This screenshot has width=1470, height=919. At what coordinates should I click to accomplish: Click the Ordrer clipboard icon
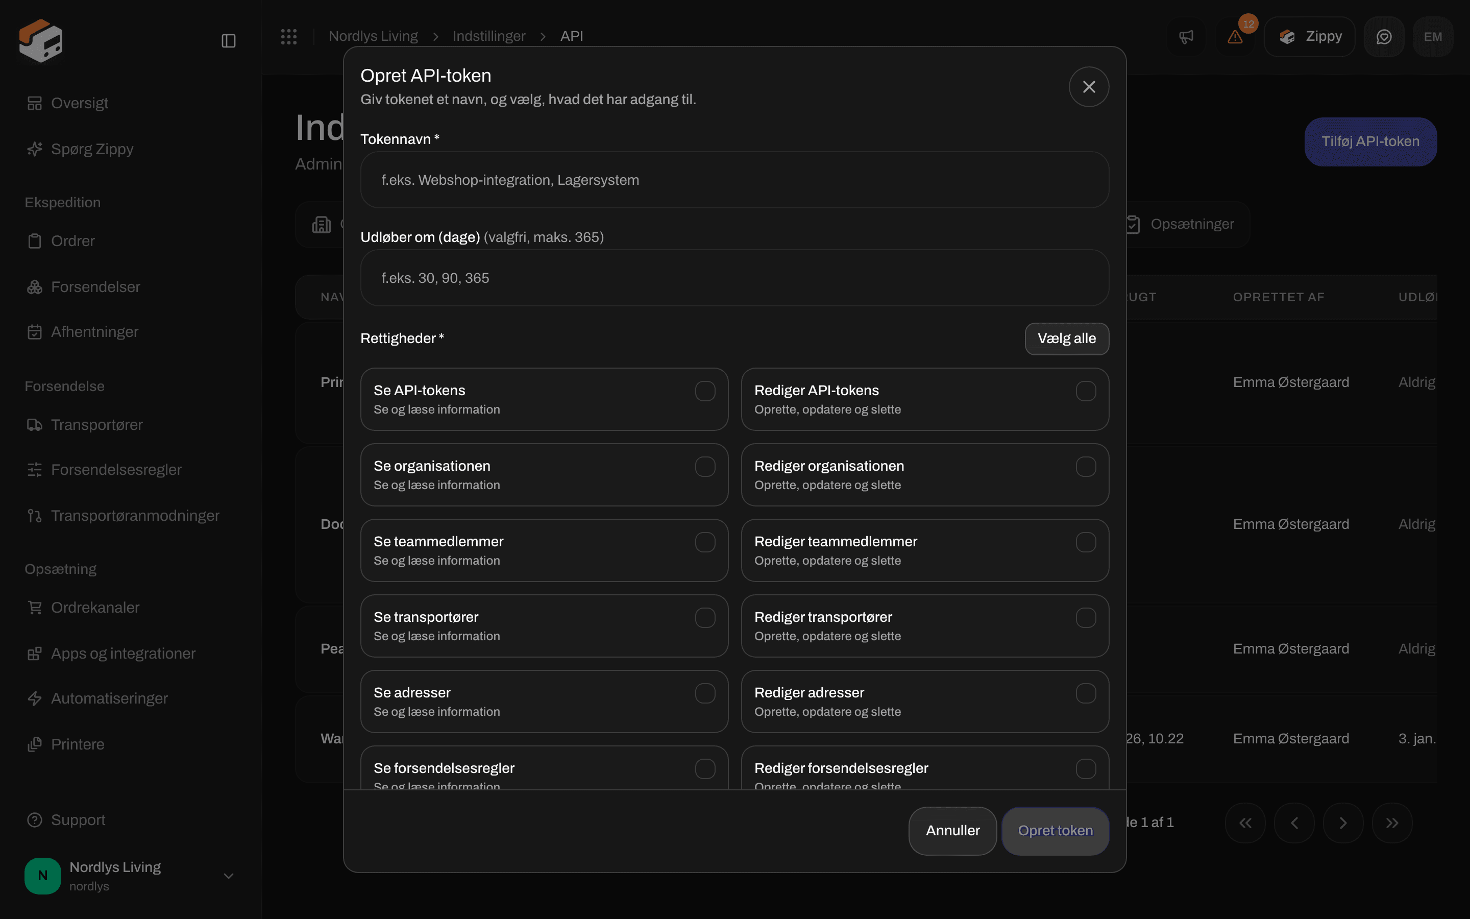click(35, 241)
